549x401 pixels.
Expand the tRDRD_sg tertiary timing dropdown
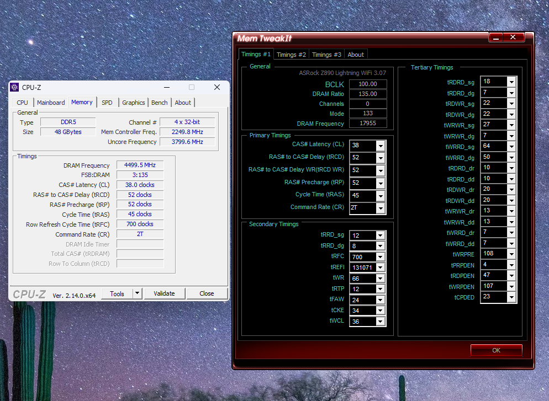click(x=511, y=82)
